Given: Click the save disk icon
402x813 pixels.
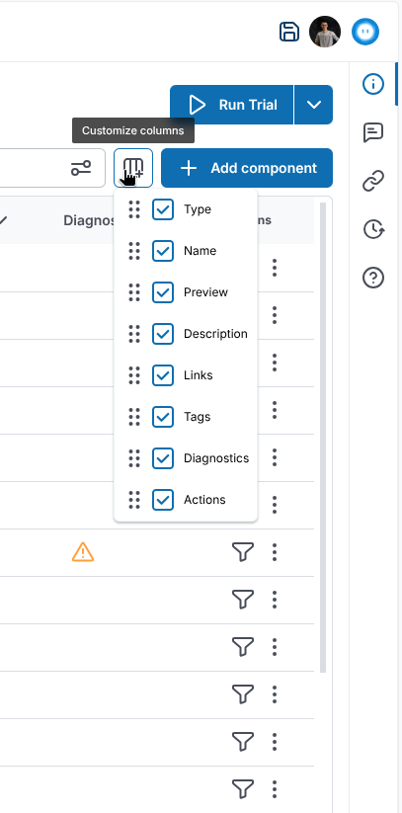Looking at the screenshot, I should [289, 32].
